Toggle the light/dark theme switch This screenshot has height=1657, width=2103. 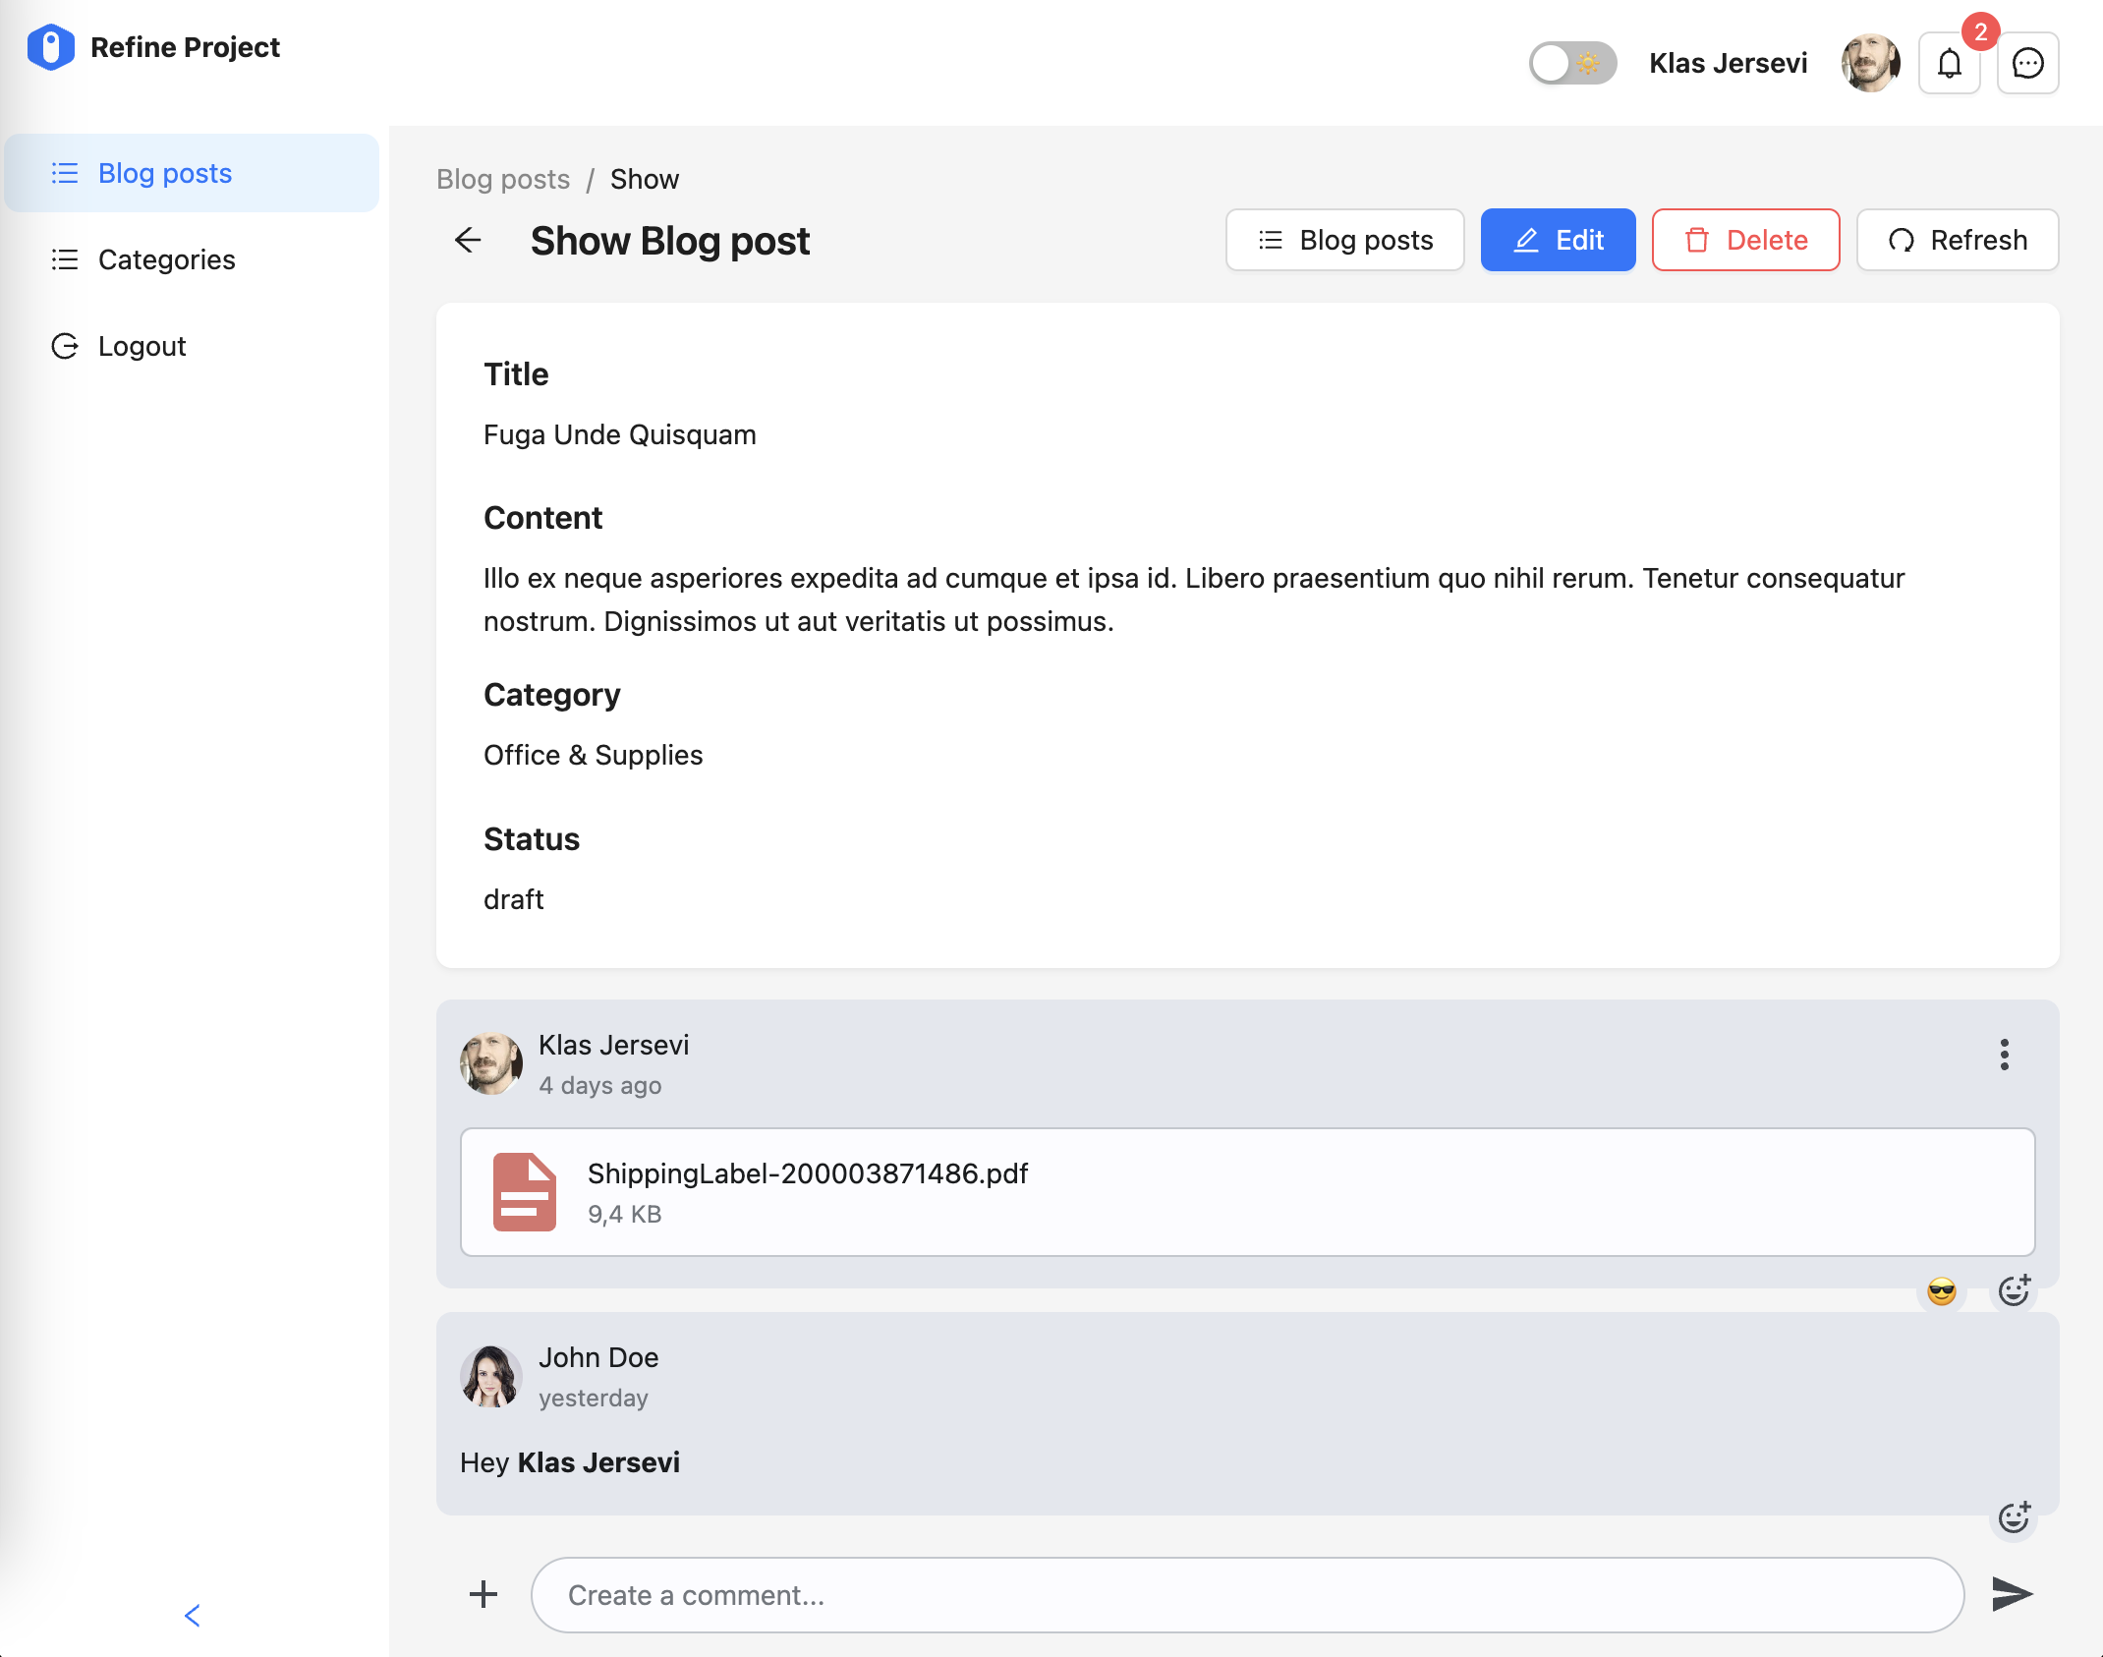click(1571, 62)
